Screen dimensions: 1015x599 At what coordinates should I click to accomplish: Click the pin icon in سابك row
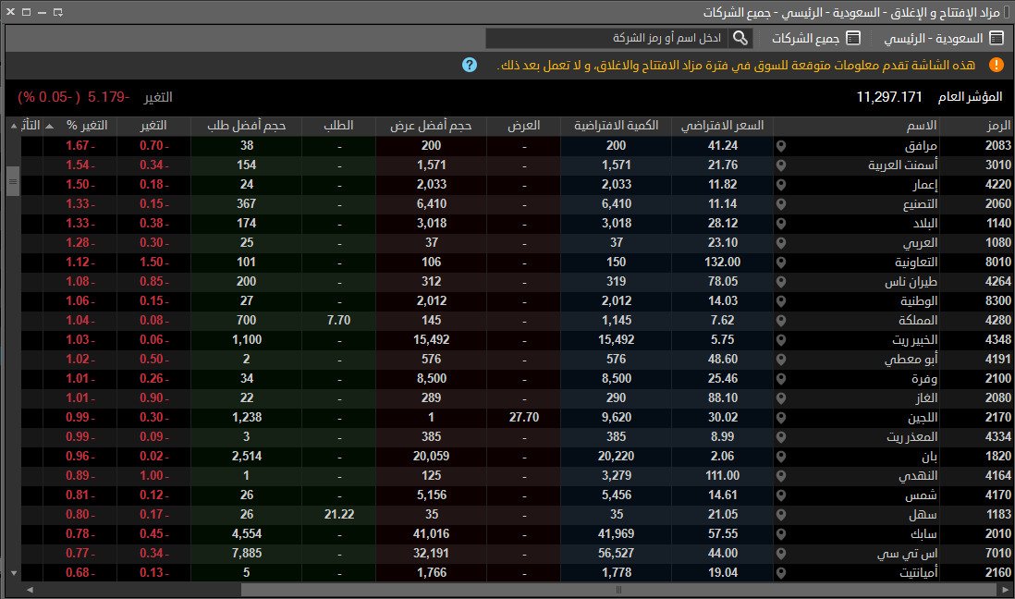click(x=781, y=534)
